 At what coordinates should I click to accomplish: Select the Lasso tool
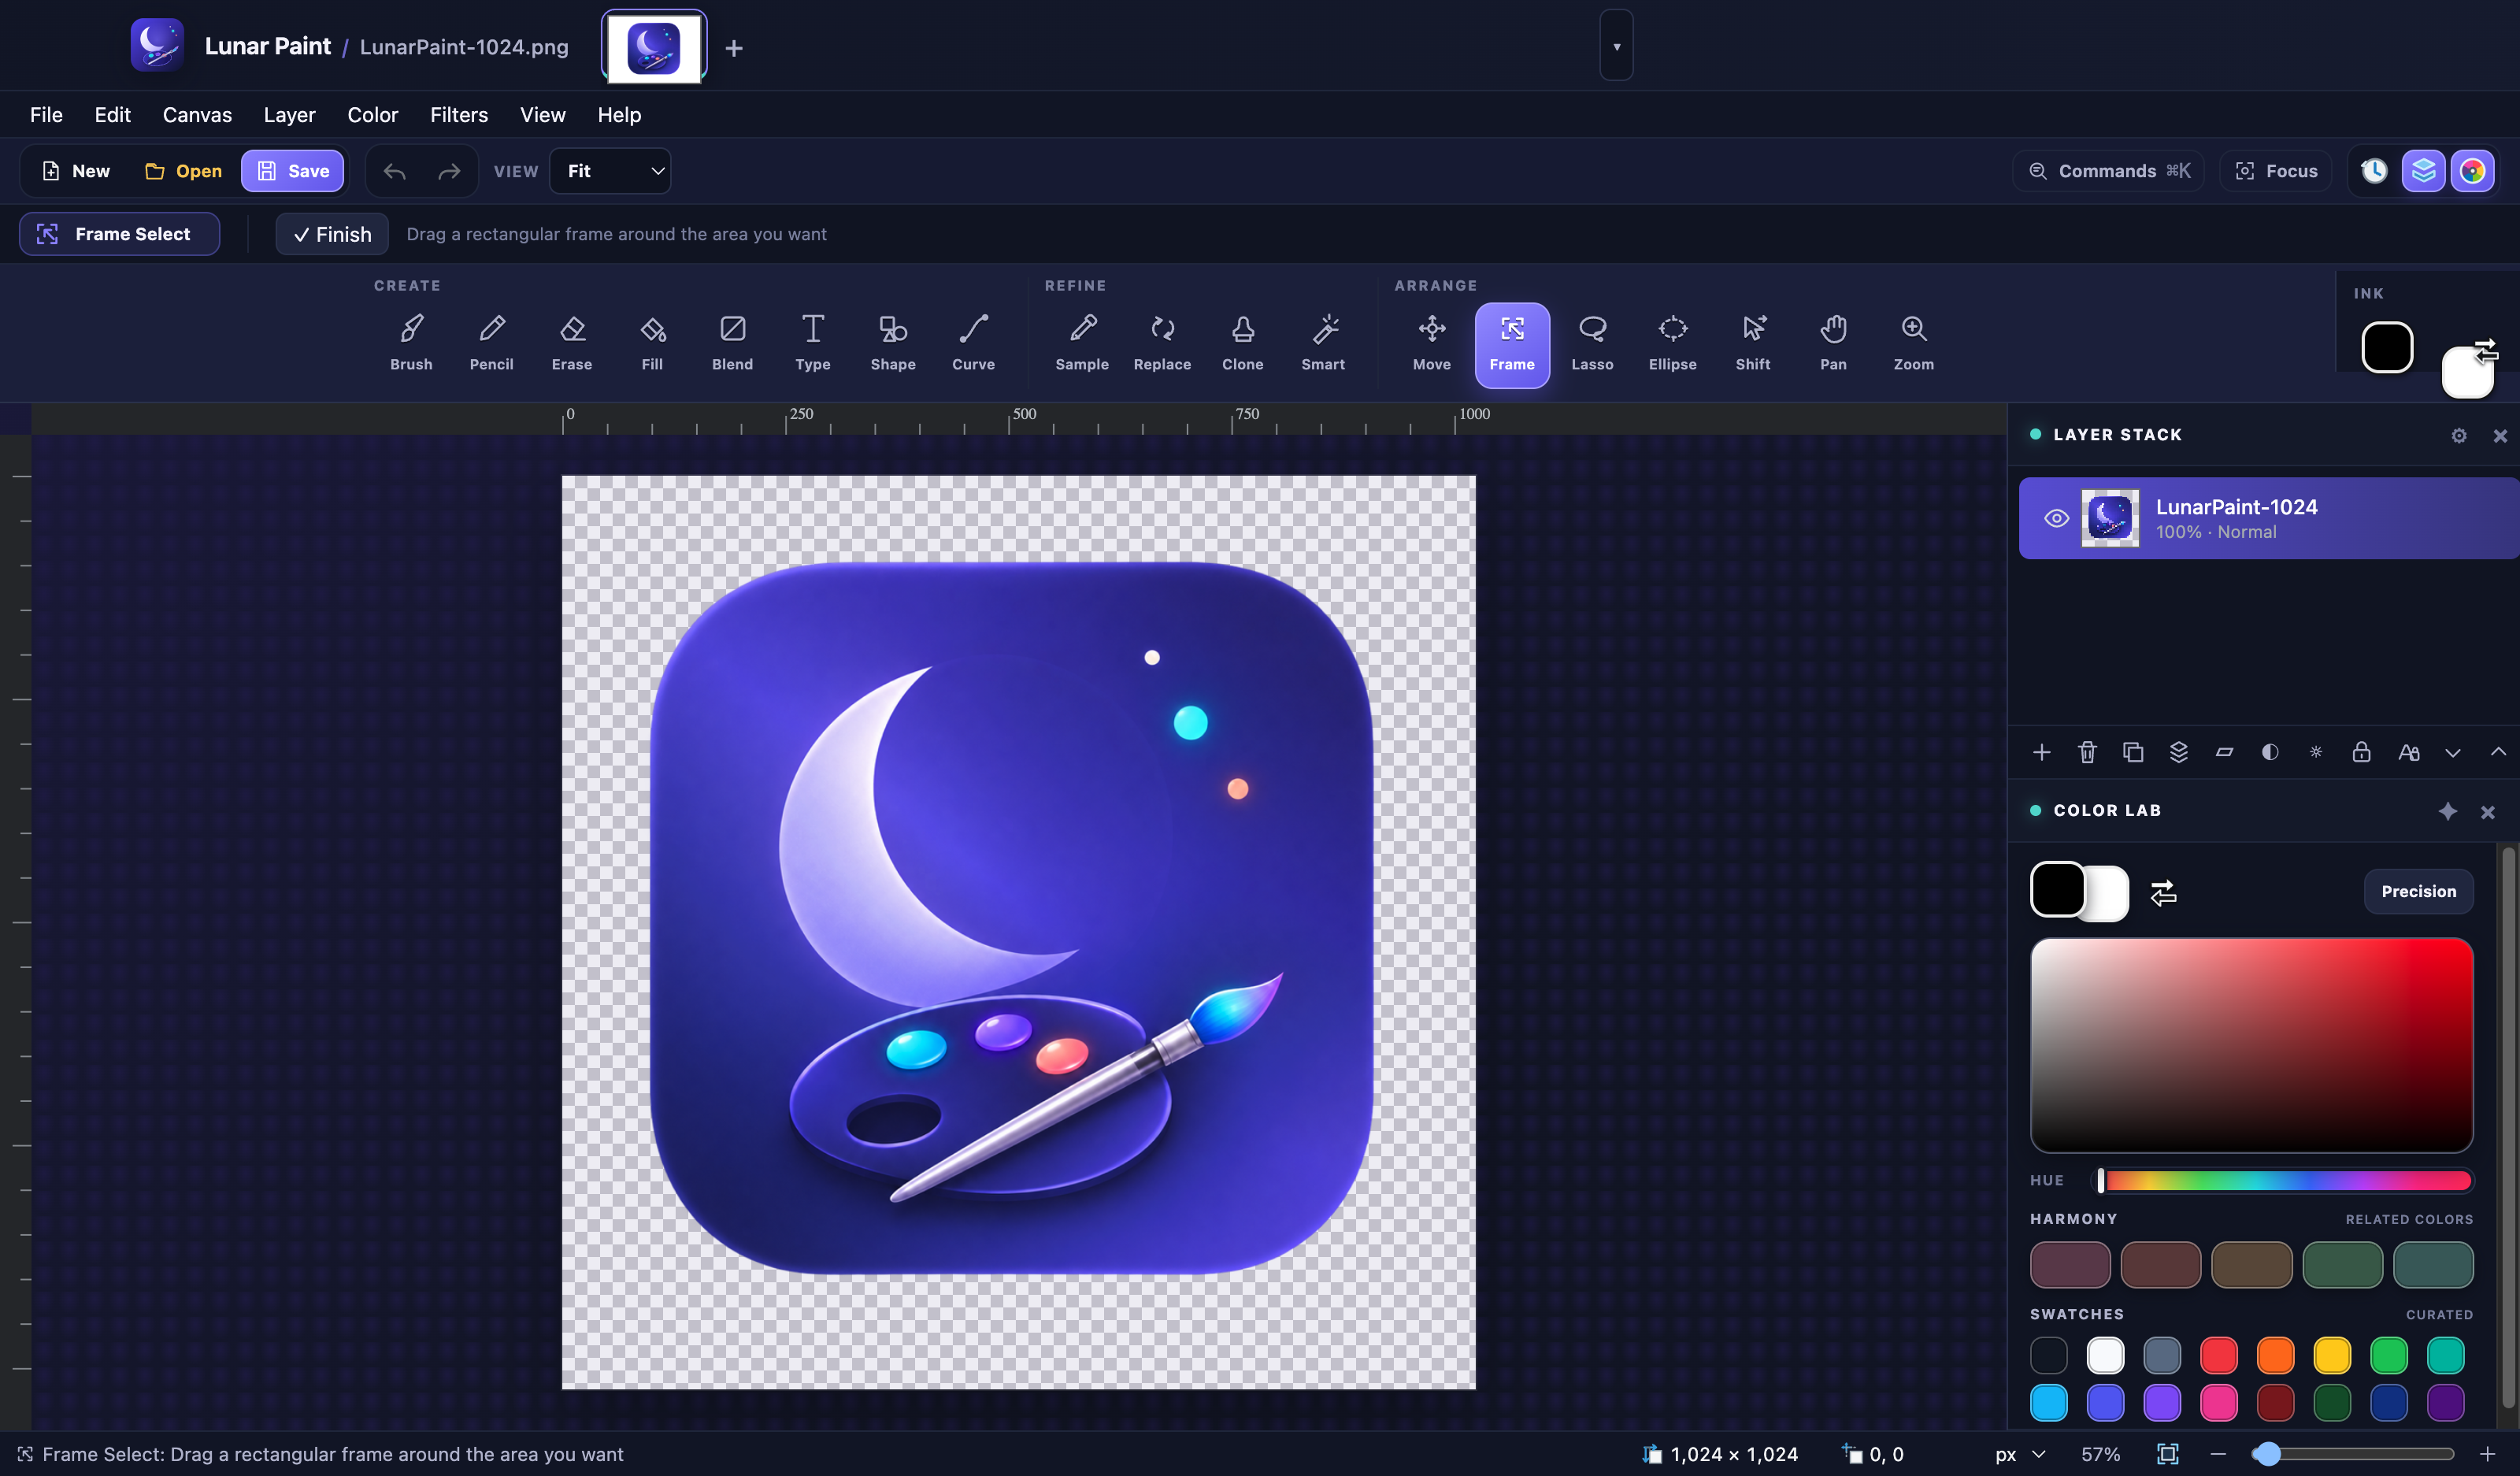point(1592,344)
